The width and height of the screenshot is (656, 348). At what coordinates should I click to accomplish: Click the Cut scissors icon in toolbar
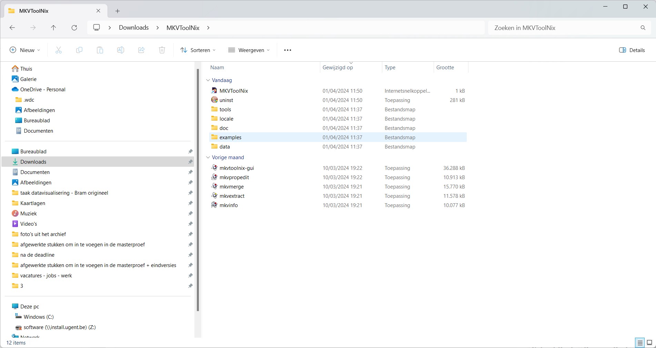pyautogui.click(x=59, y=50)
